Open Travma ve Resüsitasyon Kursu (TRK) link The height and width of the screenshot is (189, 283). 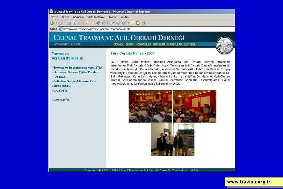tap(78, 68)
